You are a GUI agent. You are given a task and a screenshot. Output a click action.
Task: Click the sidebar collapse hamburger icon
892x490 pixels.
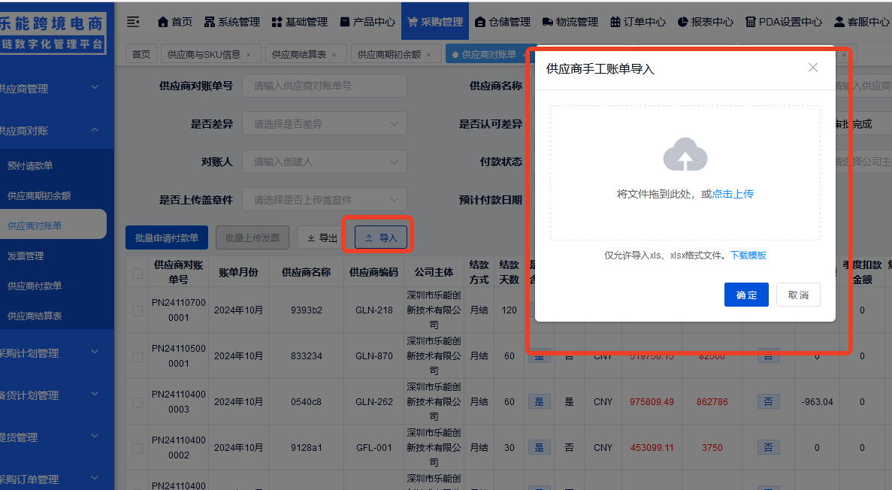[133, 21]
